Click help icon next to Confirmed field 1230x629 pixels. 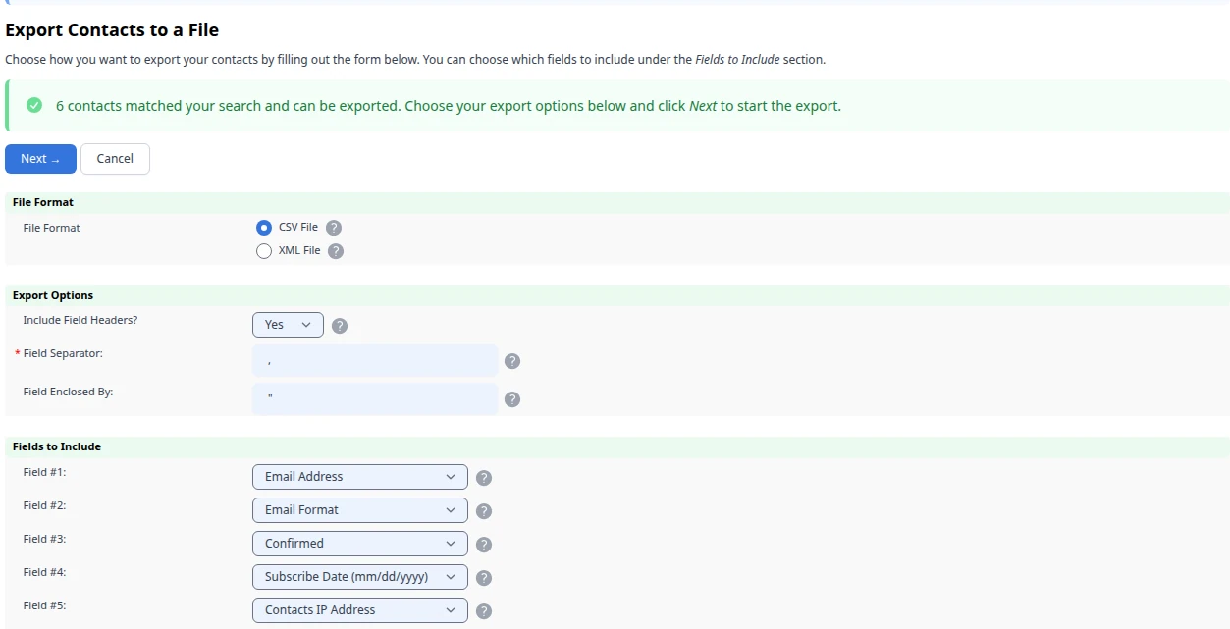484,545
